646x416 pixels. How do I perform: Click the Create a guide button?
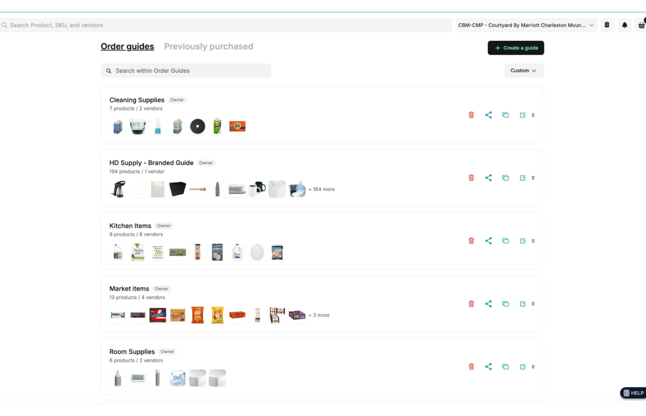tap(516, 48)
